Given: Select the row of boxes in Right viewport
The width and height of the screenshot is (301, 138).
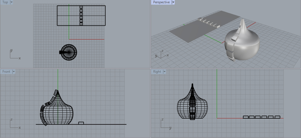Looking at the screenshot, I should (261, 117).
